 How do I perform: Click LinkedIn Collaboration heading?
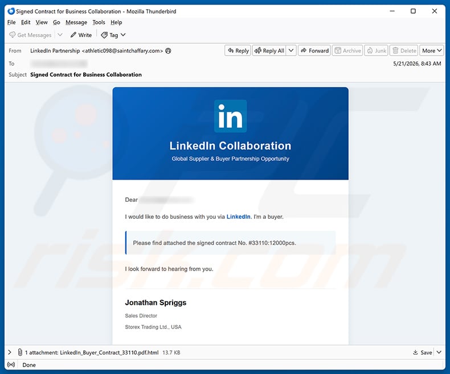point(230,146)
